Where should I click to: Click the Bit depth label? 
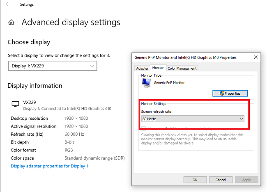(20, 142)
